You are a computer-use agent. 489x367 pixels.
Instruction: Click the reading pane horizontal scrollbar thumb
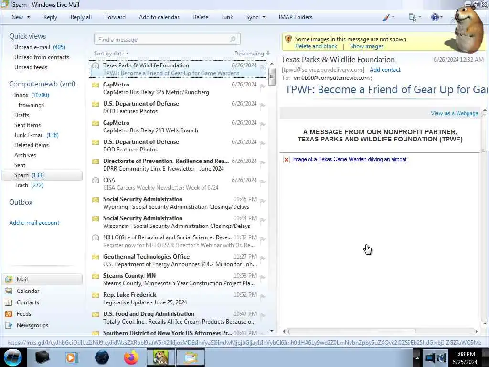(x=352, y=331)
